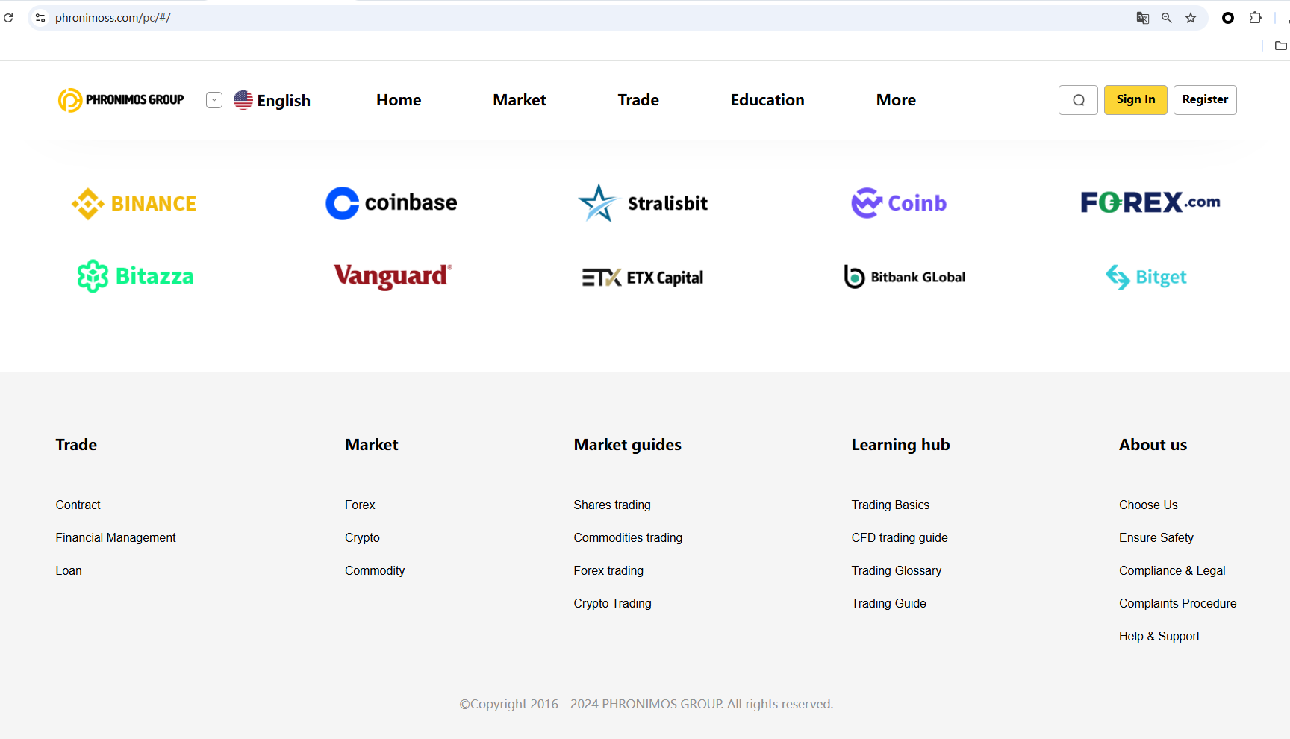
Task: Open the More navigation menu
Action: [896, 100]
